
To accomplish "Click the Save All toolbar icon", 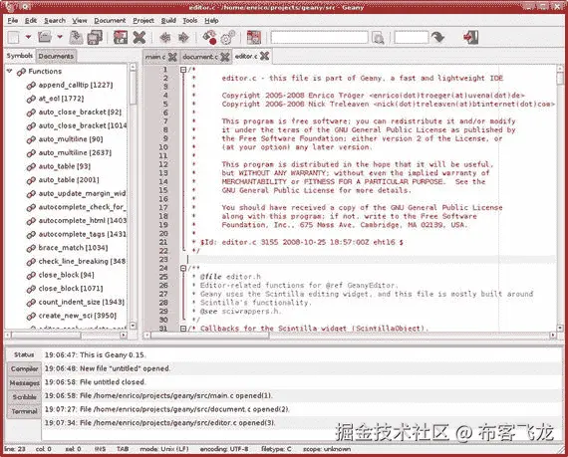I will (95, 37).
